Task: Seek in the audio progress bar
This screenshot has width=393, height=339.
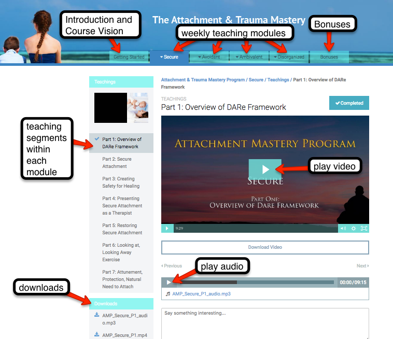Action: (256, 282)
